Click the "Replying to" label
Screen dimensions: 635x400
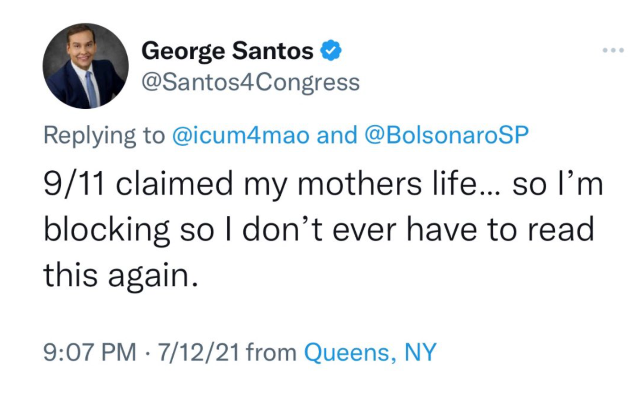pyautogui.click(x=104, y=135)
